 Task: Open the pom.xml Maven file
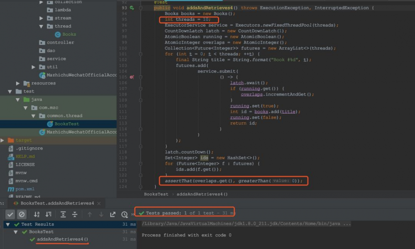(x=25, y=189)
